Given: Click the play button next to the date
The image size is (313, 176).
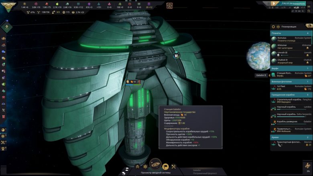Looking at the screenshot, I should click(x=274, y=3).
